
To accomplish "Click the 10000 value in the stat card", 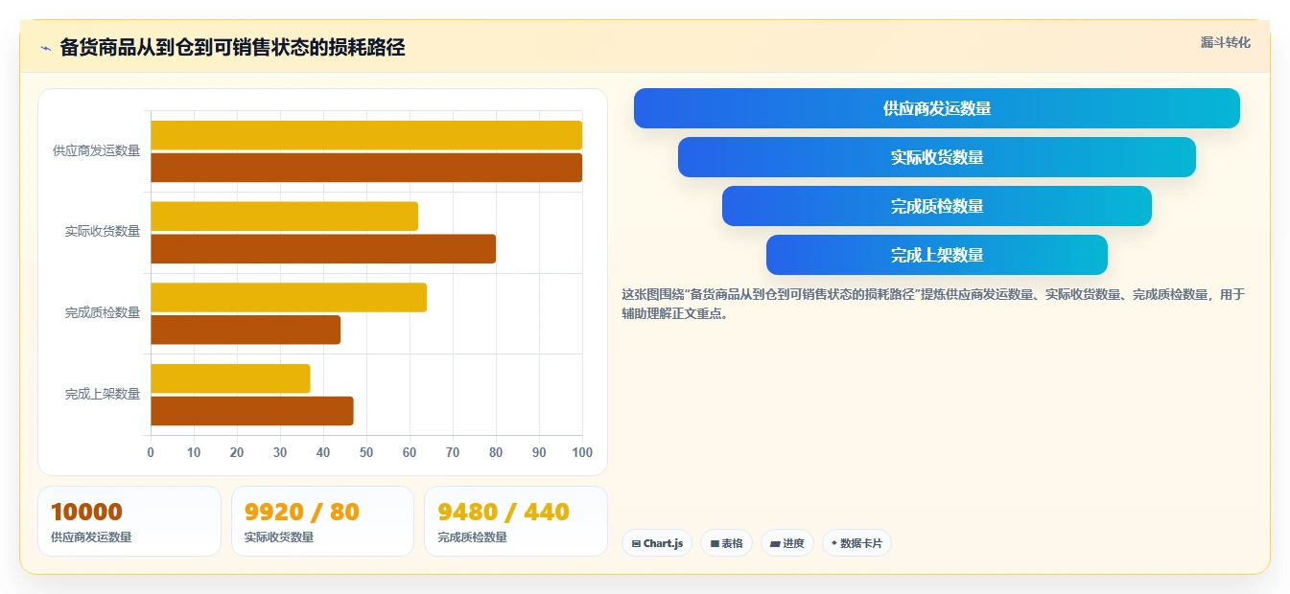I will tap(86, 513).
